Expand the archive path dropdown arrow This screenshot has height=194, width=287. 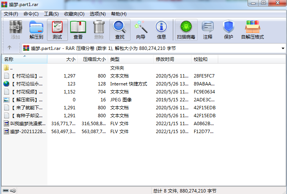tap(283, 48)
